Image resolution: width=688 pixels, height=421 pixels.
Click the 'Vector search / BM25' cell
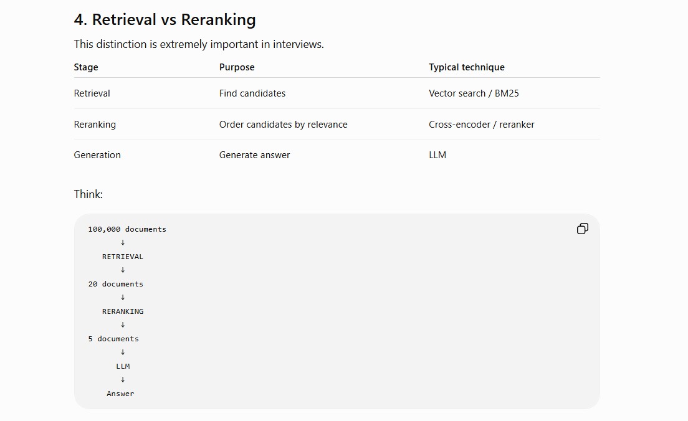(474, 93)
